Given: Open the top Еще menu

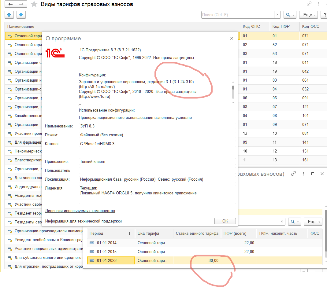Looking at the screenshot, I should [308, 15].
